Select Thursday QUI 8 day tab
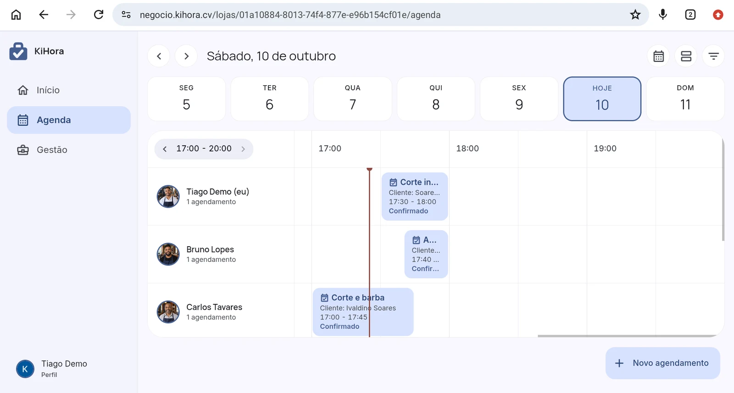This screenshot has width=734, height=393. click(436, 99)
